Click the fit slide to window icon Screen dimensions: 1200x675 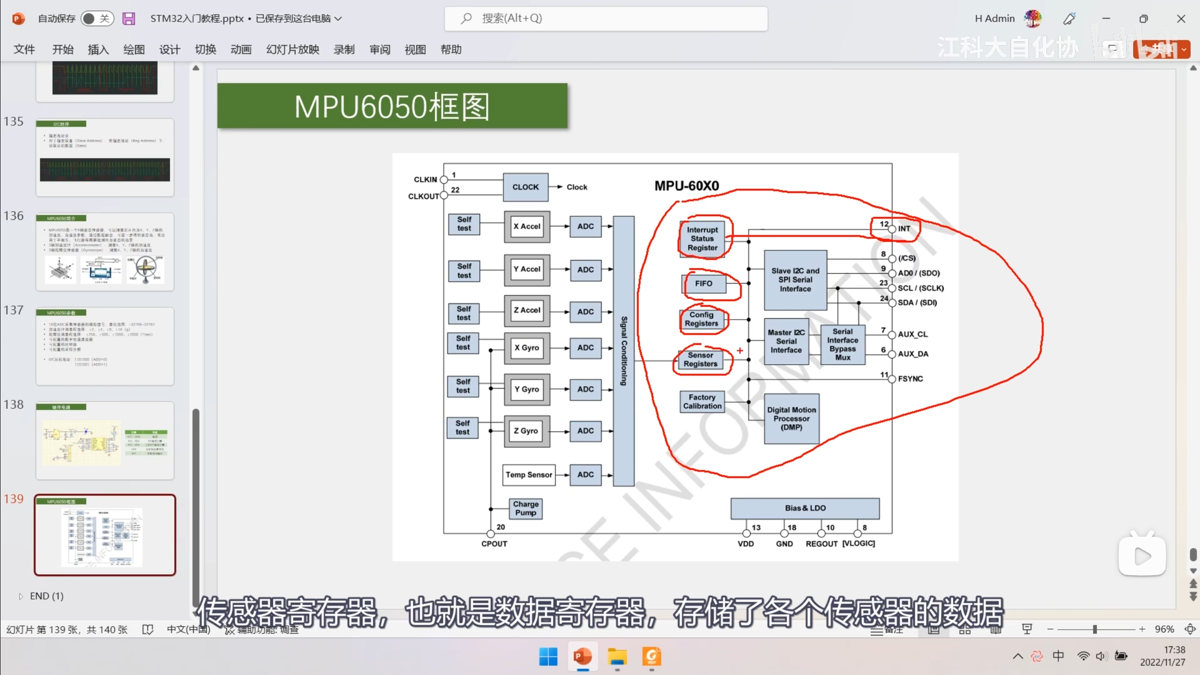(1190, 629)
